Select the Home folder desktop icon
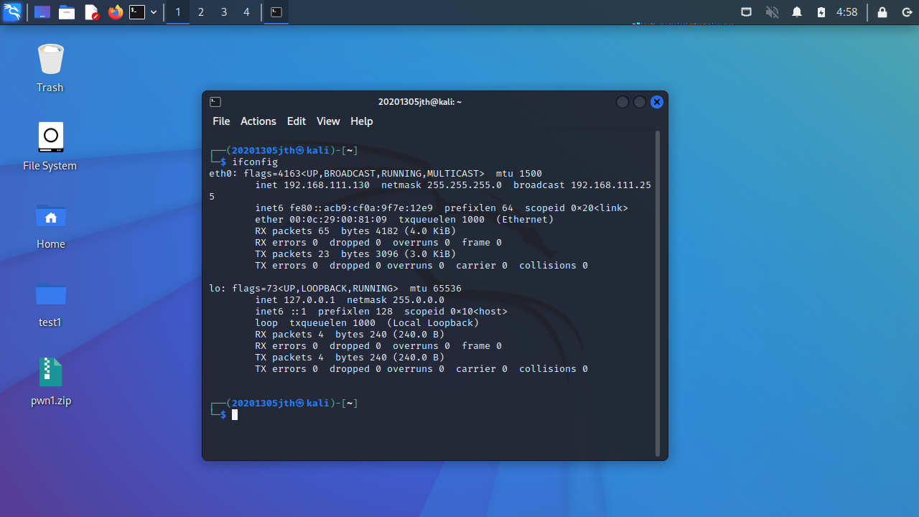The width and height of the screenshot is (919, 517). point(50,225)
